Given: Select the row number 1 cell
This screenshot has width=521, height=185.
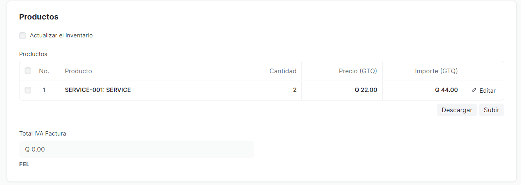Looking at the screenshot, I should 44,90.
